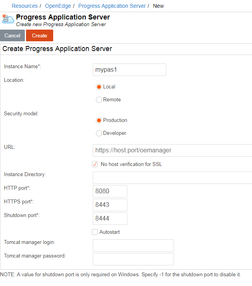Select the HTTP port field
This screenshot has height=286, width=252.
110,191
